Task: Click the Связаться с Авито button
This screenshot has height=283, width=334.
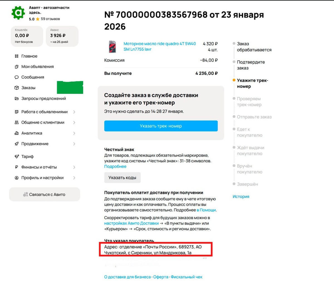Action: click(45, 194)
